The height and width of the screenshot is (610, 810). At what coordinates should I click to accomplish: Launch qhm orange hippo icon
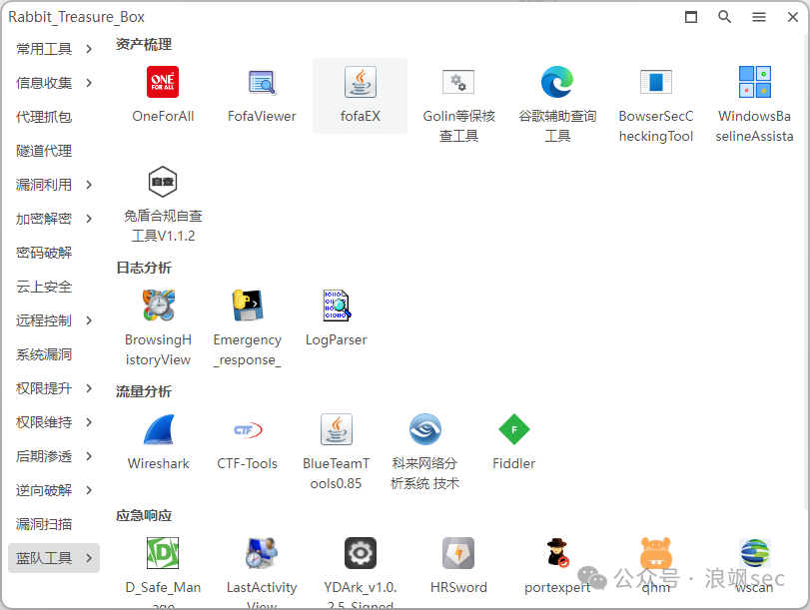coord(656,553)
